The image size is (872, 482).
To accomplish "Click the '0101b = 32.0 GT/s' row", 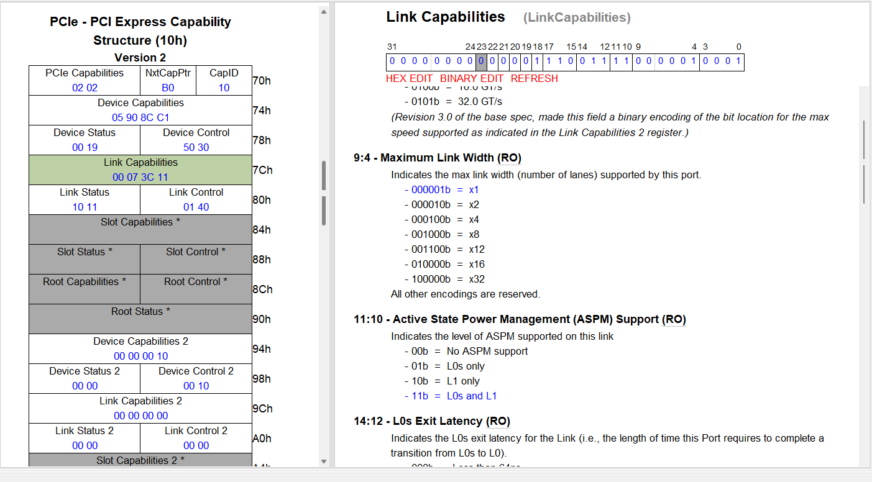I will [x=454, y=101].
